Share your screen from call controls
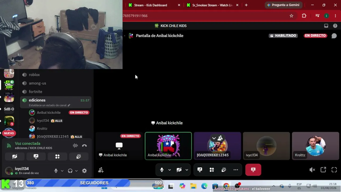The image size is (341, 192). (x=200, y=170)
